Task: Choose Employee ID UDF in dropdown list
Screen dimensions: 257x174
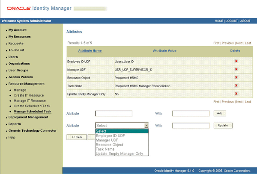Action: 122,136
